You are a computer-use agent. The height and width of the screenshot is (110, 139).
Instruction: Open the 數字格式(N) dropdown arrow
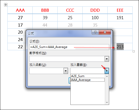click(107, 59)
